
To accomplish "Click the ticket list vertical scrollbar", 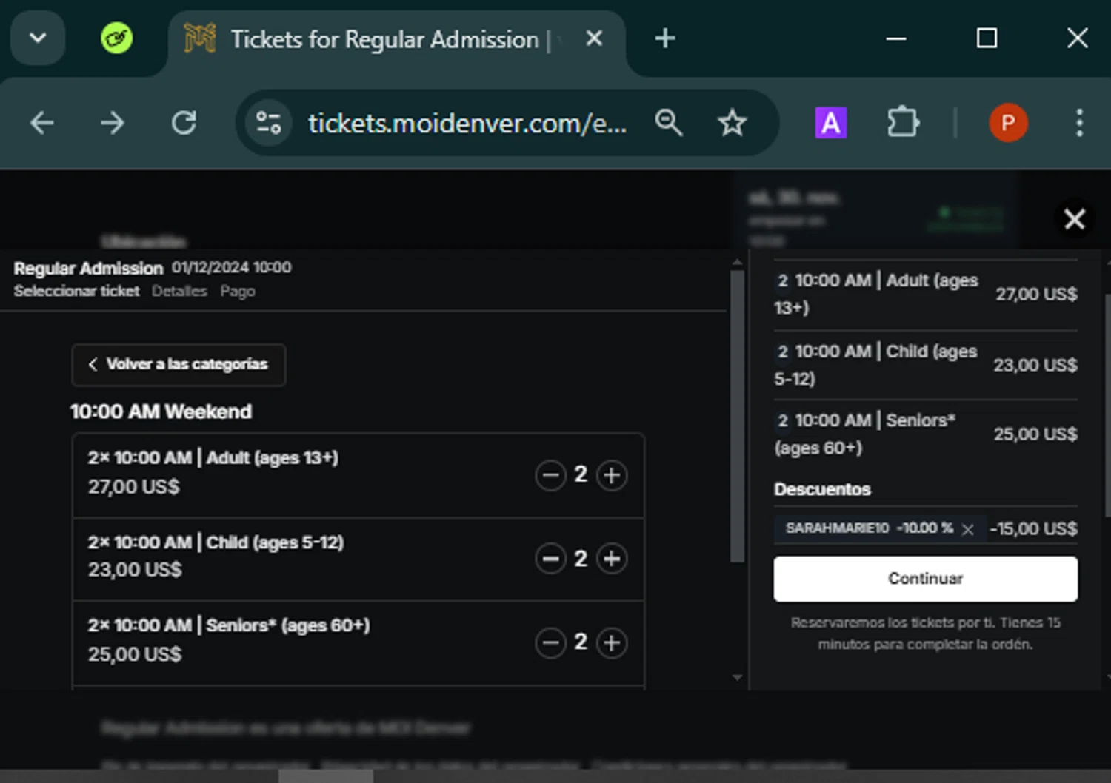I will click(x=737, y=416).
